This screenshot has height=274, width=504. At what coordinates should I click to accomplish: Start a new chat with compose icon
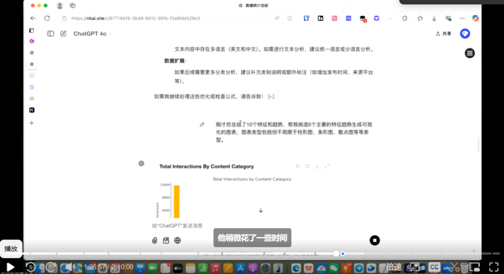coord(63,34)
